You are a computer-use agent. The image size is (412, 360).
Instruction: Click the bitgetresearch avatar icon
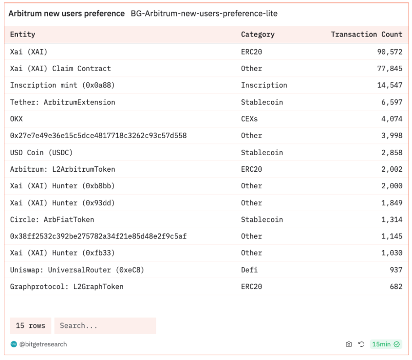click(14, 344)
